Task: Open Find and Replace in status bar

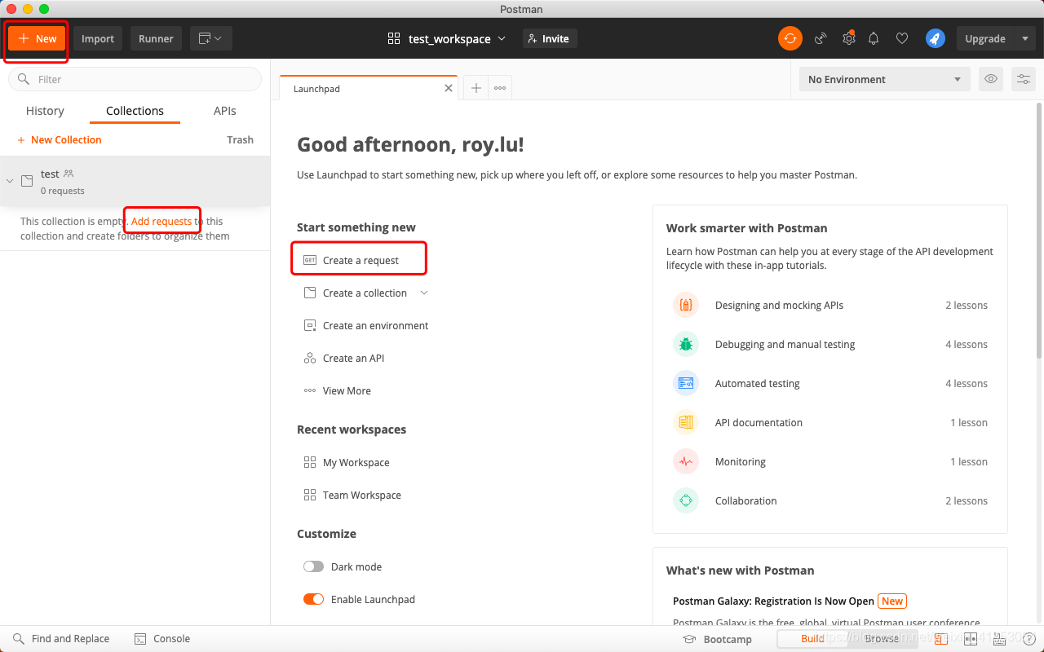Action: [x=61, y=639]
